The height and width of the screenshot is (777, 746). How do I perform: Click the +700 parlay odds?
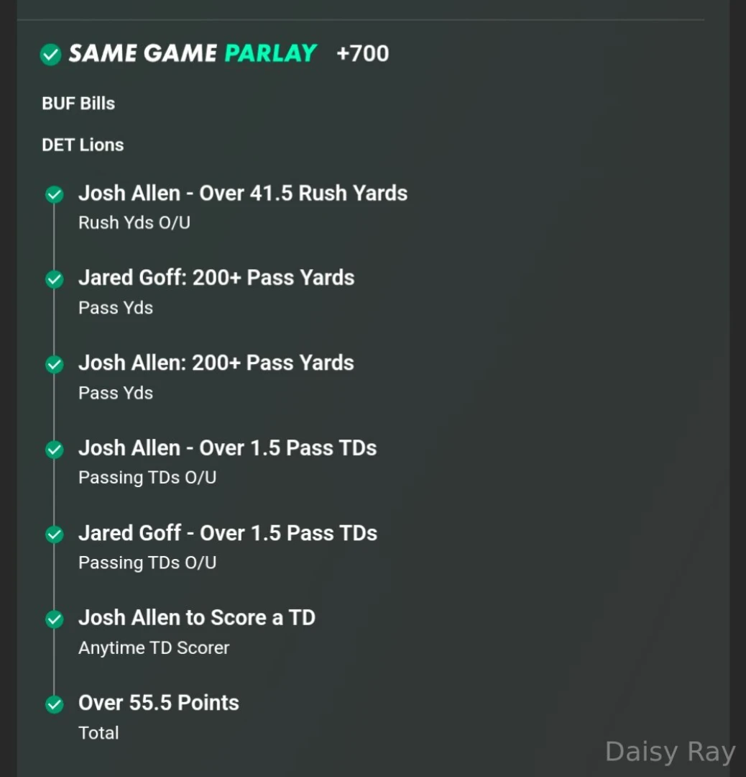(363, 53)
